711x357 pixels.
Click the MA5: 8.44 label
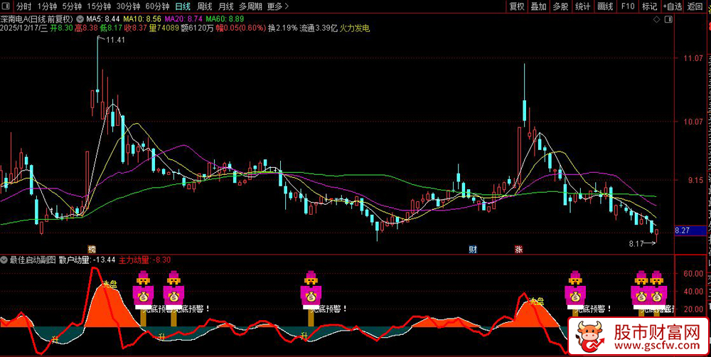[103, 19]
